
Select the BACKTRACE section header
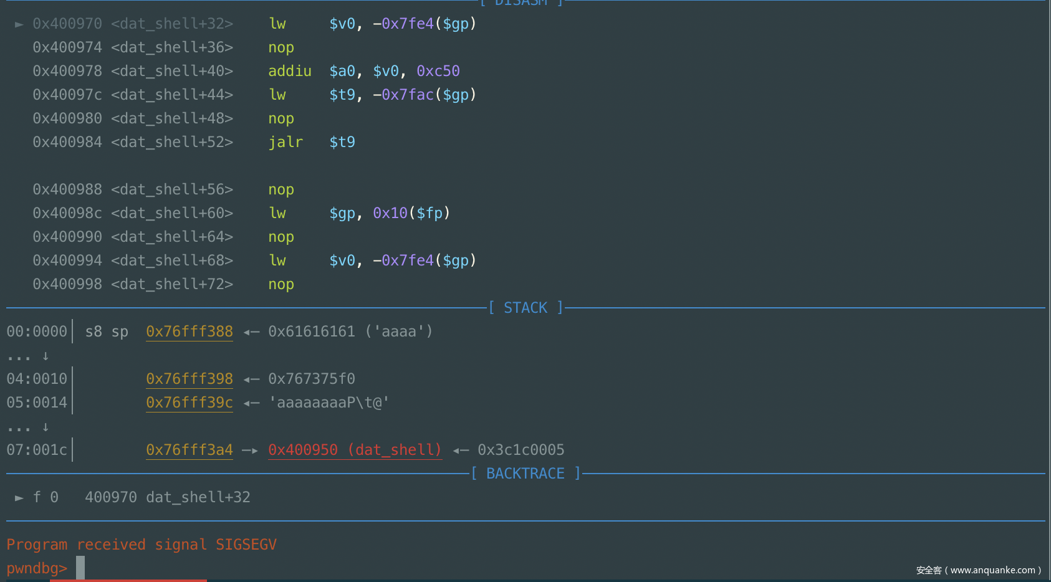tap(525, 474)
